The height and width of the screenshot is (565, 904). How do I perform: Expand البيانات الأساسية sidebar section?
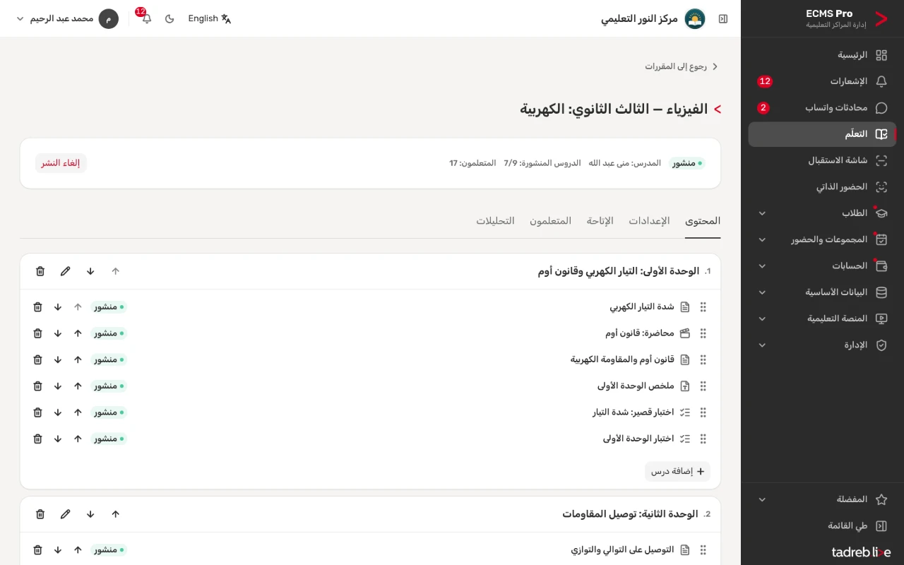point(823,292)
